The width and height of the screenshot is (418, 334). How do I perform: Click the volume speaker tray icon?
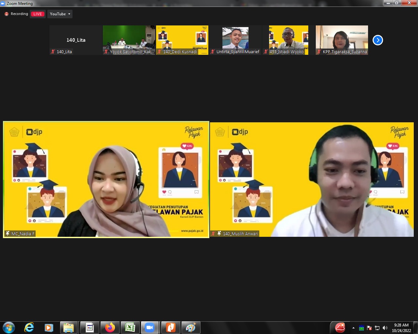click(x=385, y=328)
